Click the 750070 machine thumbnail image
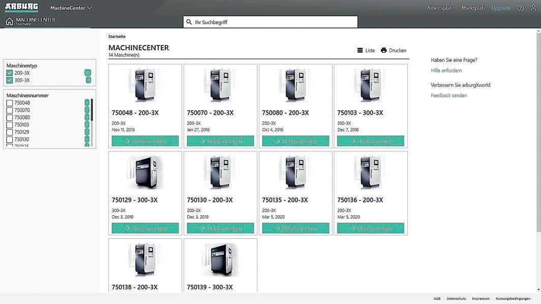The width and height of the screenshot is (541, 304). click(220, 85)
